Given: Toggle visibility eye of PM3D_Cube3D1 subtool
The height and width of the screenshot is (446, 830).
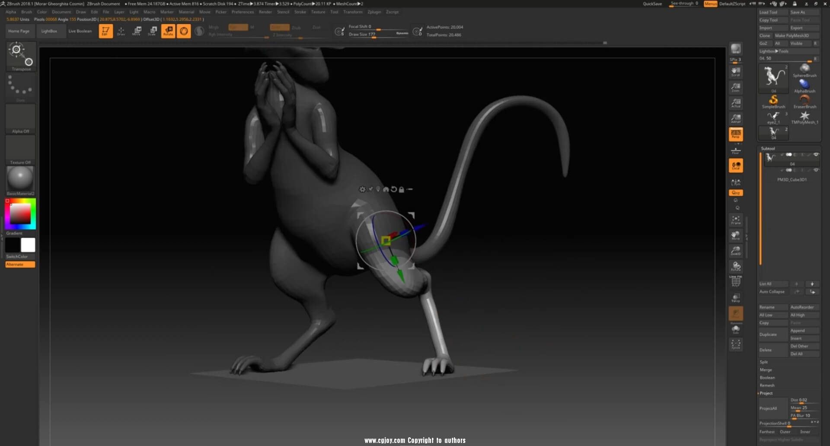Looking at the screenshot, I should click(x=816, y=170).
